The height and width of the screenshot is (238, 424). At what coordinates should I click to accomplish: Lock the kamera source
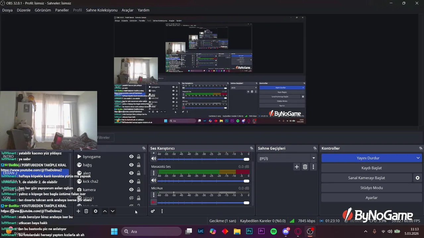tap(138, 190)
